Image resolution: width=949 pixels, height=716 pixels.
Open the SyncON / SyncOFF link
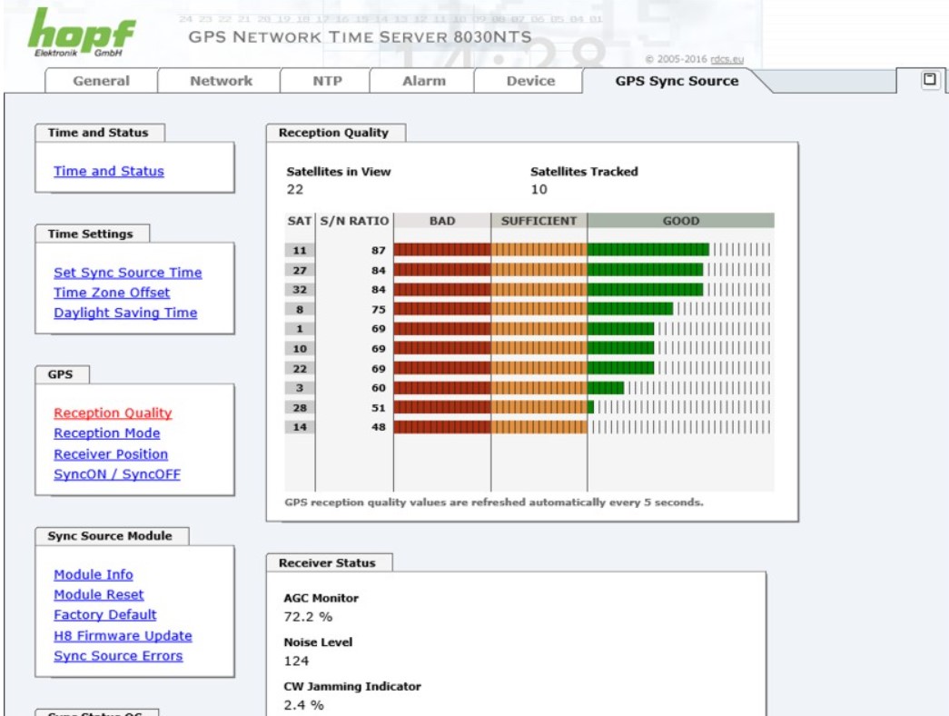[117, 474]
